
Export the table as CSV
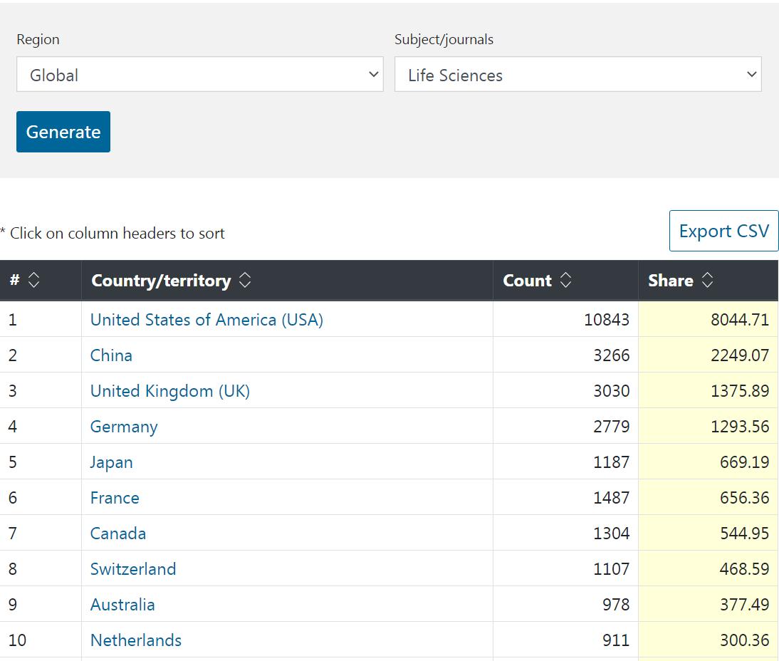click(x=723, y=231)
